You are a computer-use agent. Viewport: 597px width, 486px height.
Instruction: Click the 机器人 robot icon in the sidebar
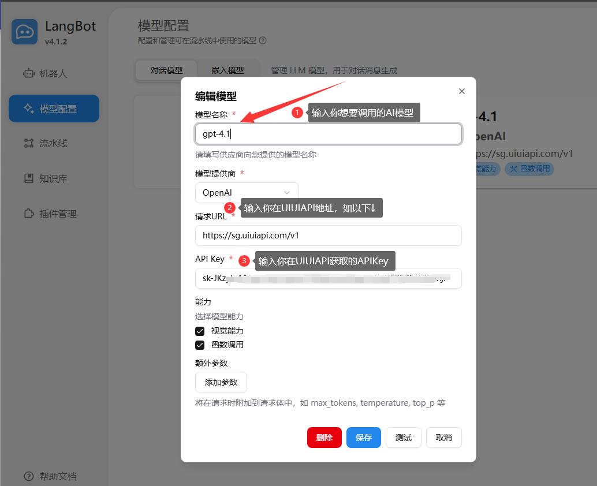click(x=29, y=73)
